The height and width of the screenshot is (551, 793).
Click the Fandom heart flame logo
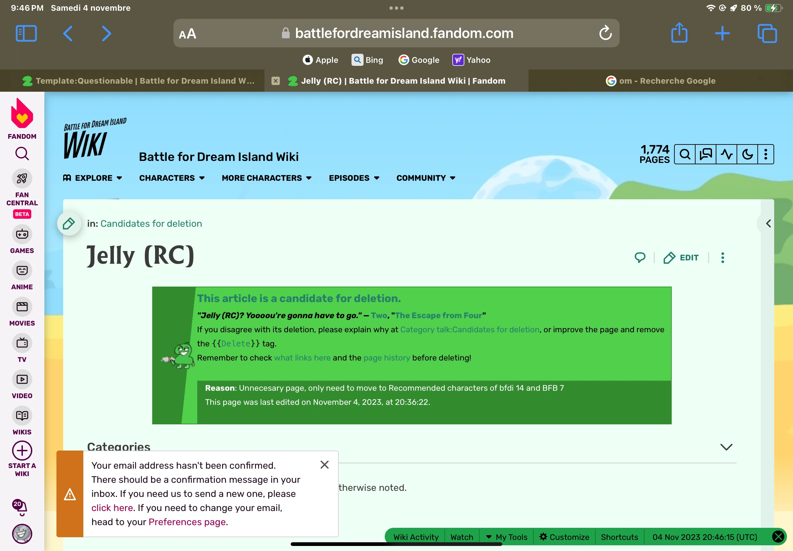(22, 114)
